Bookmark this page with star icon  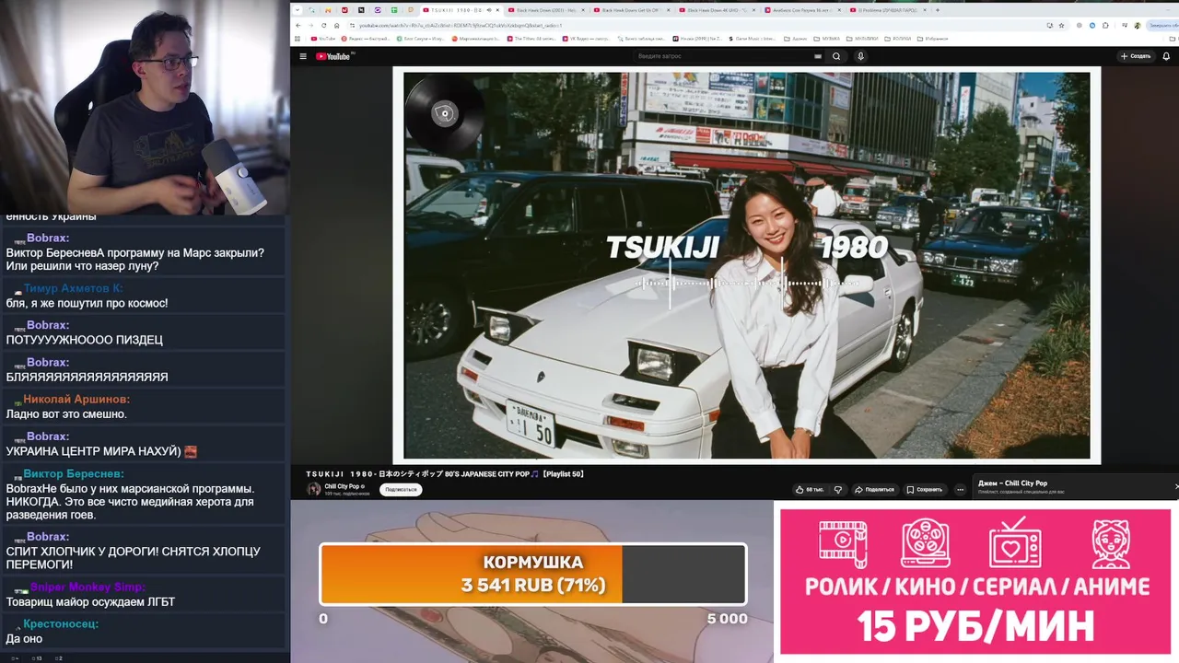[1061, 26]
